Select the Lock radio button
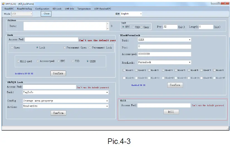The height and width of the screenshot is (147, 230). [x=37, y=48]
